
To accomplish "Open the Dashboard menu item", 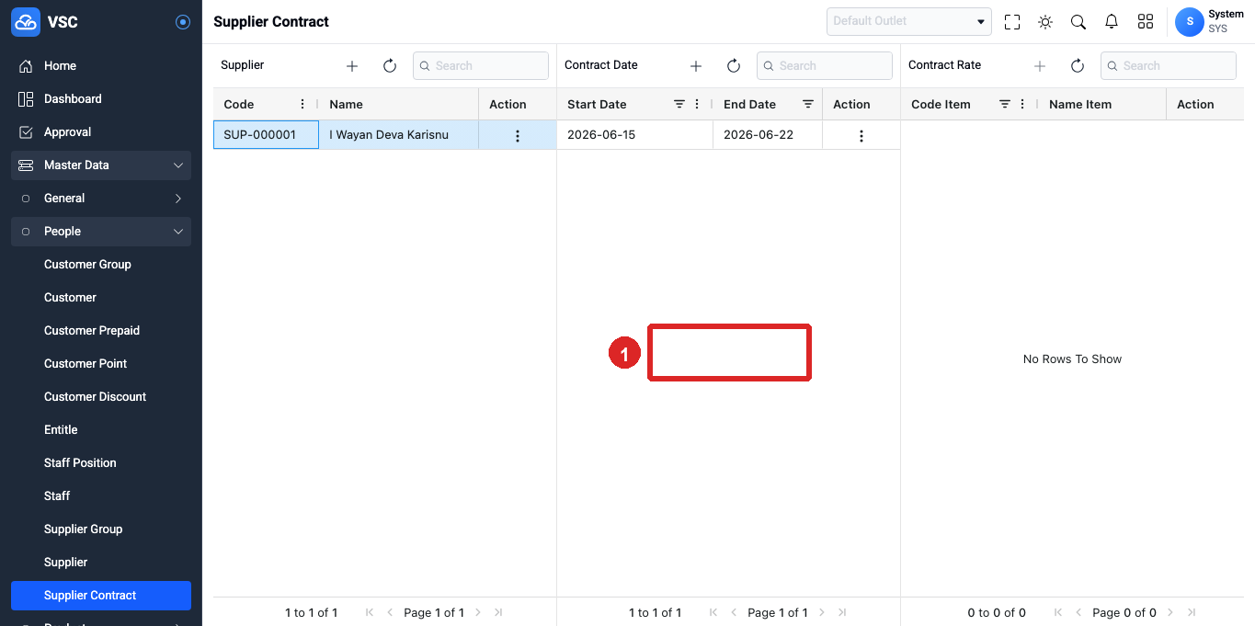I will [x=101, y=99].
